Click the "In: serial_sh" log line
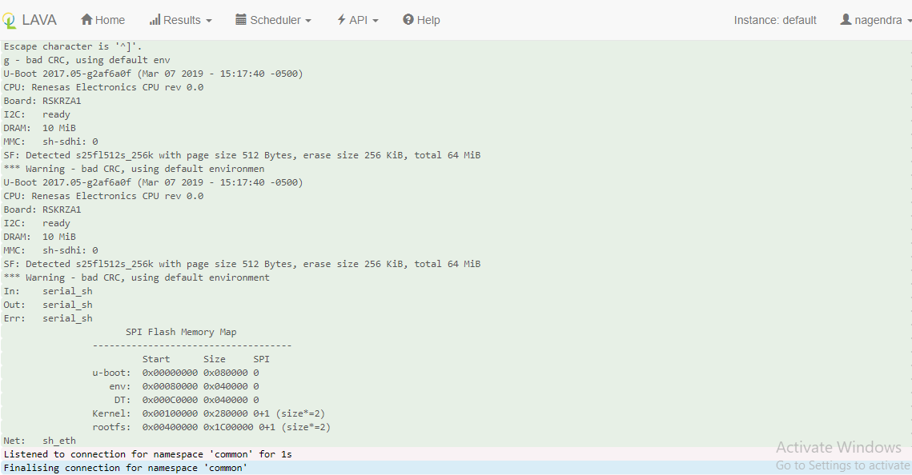912x475 pixels. click(48, 291)
